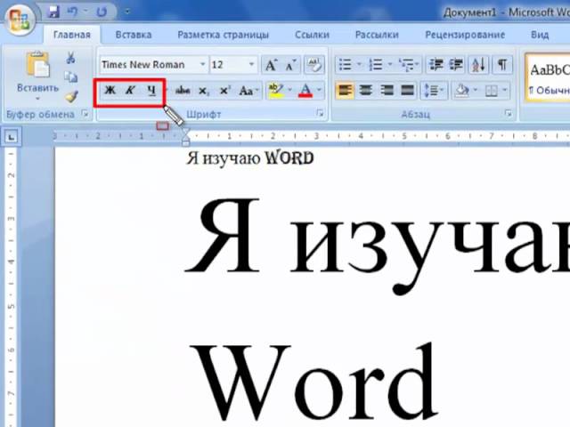Open the Вид tab
Image resolution: width=570 pixels, height=427 pixels.
tap(540, 35)
